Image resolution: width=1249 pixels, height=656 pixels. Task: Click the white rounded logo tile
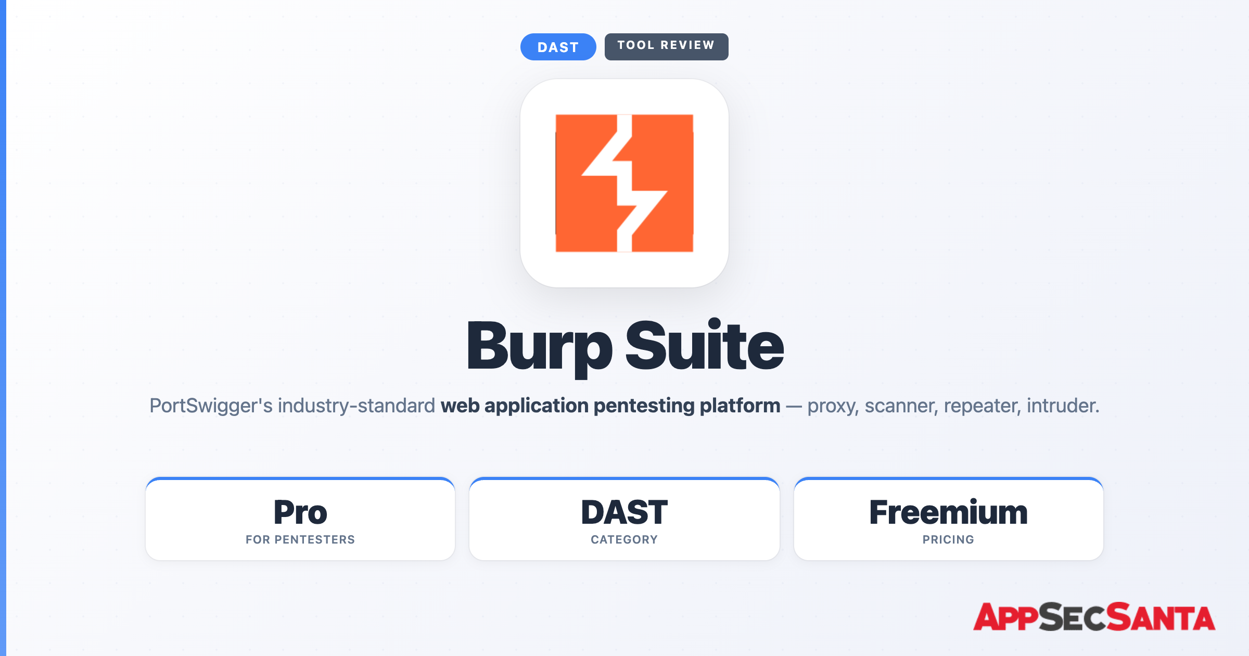coord(624,183)
